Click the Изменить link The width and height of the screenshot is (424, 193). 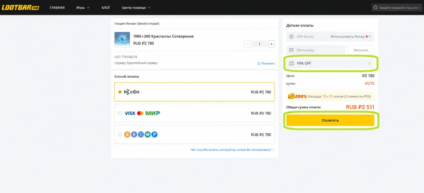[268, 63]
